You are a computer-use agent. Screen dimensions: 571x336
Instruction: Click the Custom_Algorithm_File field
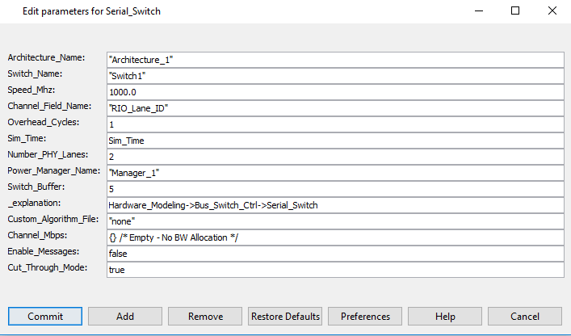334,221
